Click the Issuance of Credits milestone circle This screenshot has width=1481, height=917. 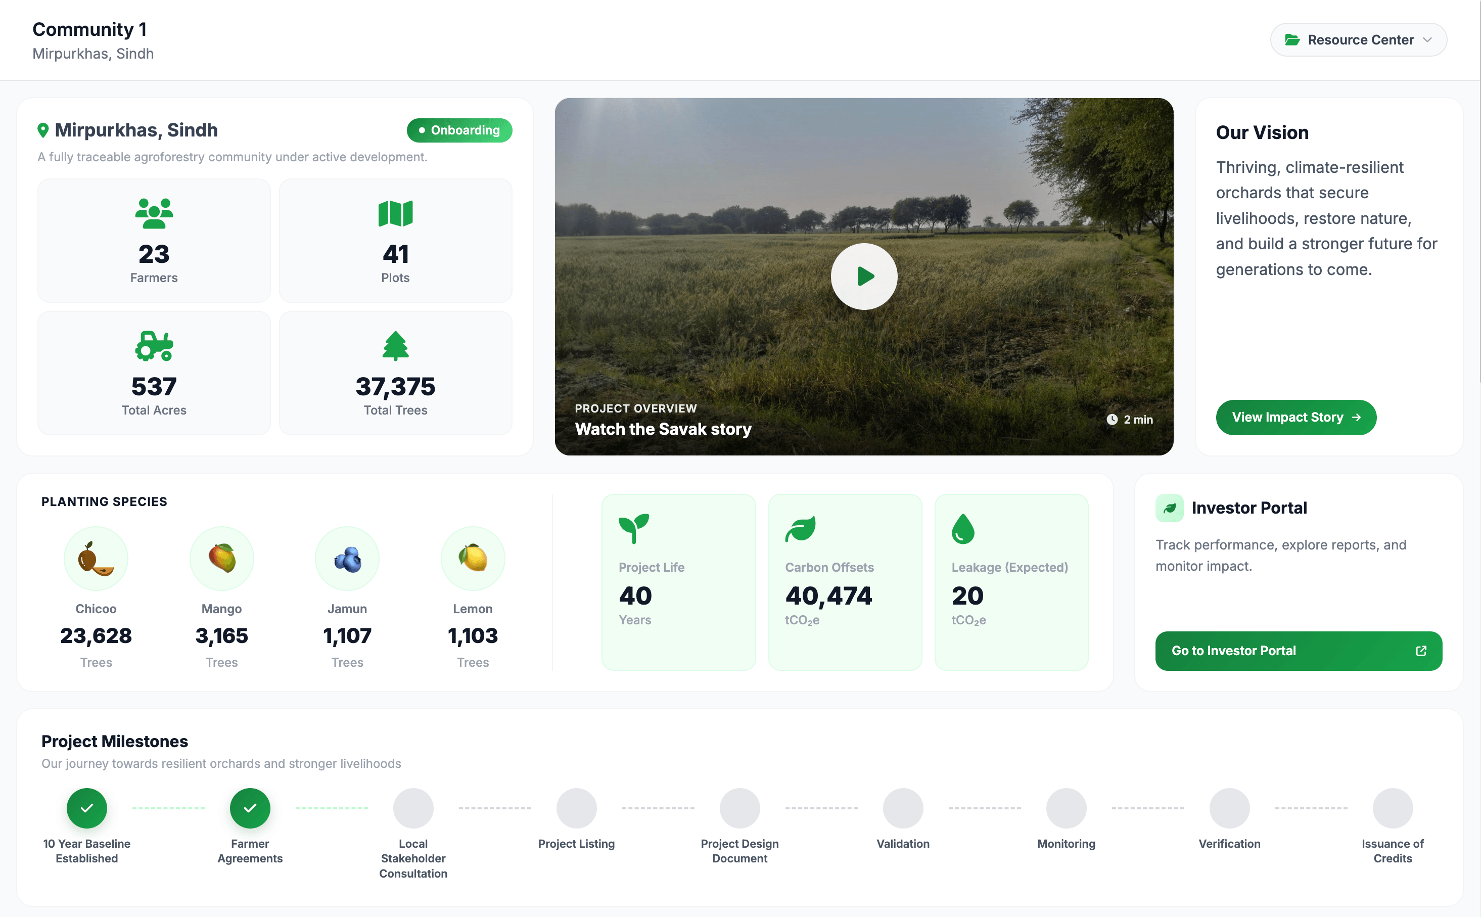click(1392, 808)
